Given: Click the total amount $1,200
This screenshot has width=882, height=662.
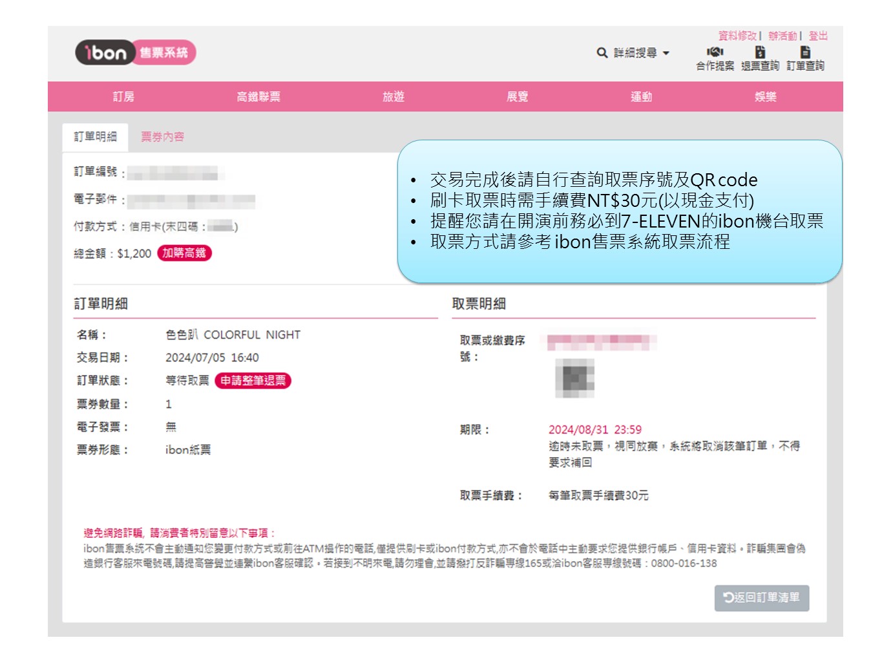Looking at the screenshot, I should (x=134, y=253).
